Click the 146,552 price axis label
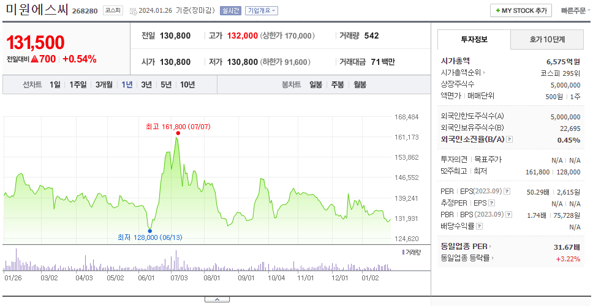Screen dimensions: 593x306 click(407, 177)
